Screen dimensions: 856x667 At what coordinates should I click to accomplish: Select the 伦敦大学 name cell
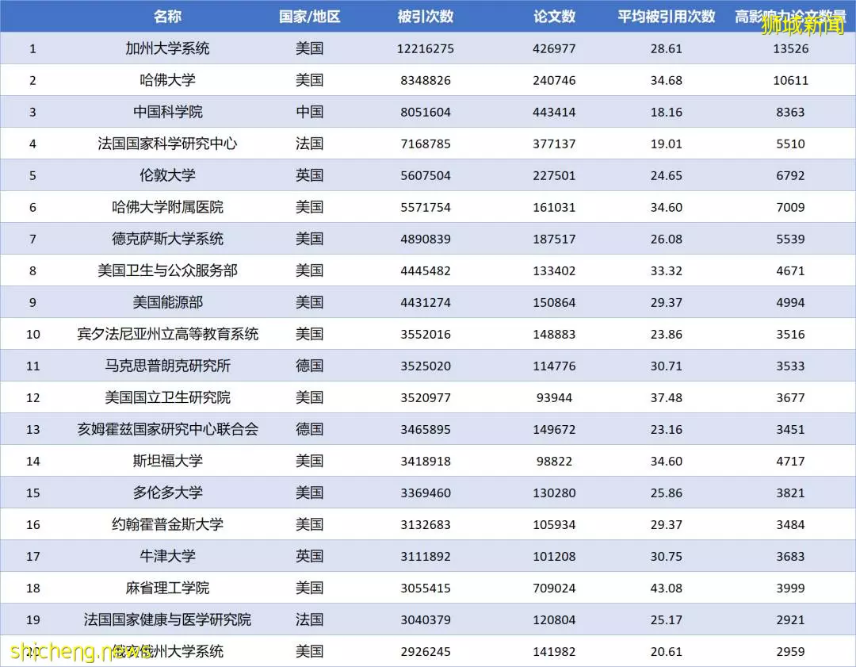(x=167, y=175)
